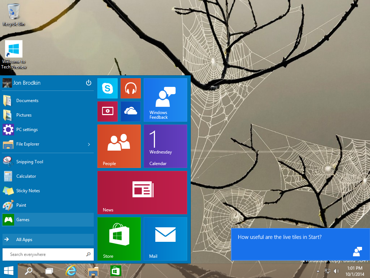The image size is (370, 278).
Task: Open Internet Explorer from the taskbar
Action: click(71, 270)
